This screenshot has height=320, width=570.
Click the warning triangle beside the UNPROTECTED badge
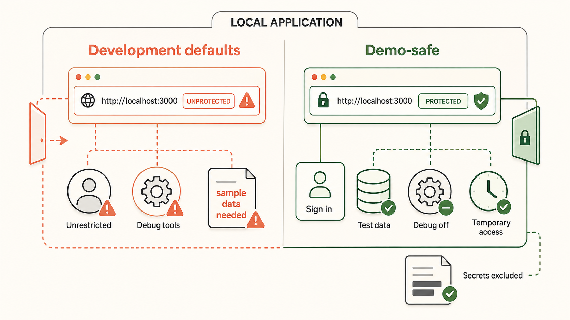tap(247, 101)
